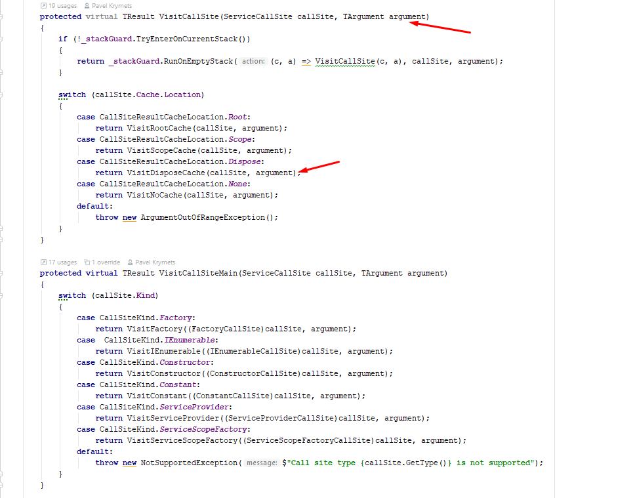The height and width of the screenshot is (498, 635).
Task: Click the (ConstantCallSite) cast type
Action: (x=233, y=396)
